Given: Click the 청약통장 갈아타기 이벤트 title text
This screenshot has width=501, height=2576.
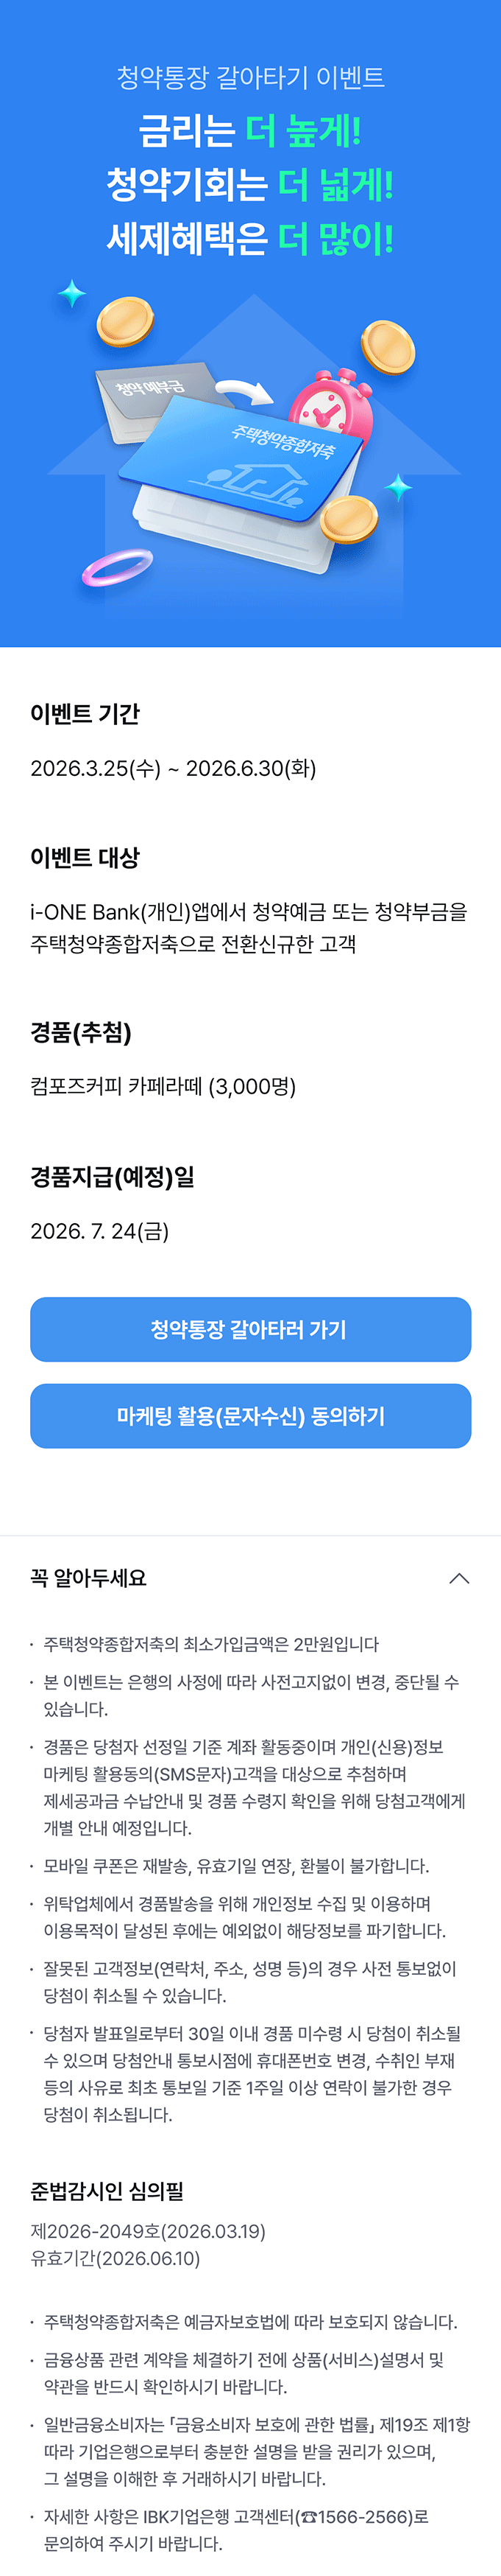Looking at the screenshot, I should click(250, 78).
